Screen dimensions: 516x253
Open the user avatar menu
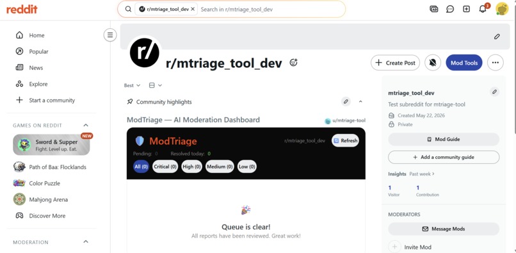pyautogui.click(x=502, y=9)
